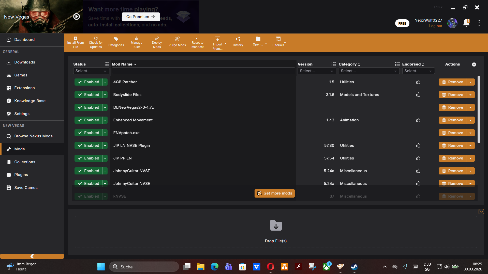The image size is (488, 274).
Task: Open Manage Rules in toolbar
Action: point(137,43)
